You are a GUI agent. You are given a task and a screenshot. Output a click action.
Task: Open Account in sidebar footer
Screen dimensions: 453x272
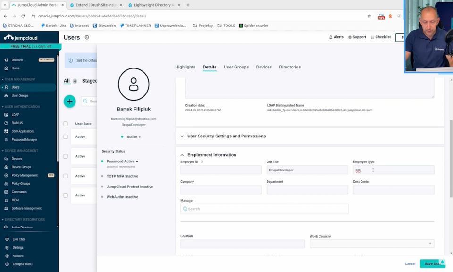[18, 256]
